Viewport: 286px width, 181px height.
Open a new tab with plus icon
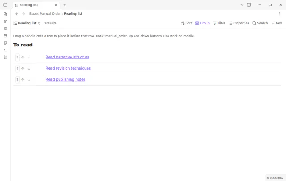coord(65,5)
